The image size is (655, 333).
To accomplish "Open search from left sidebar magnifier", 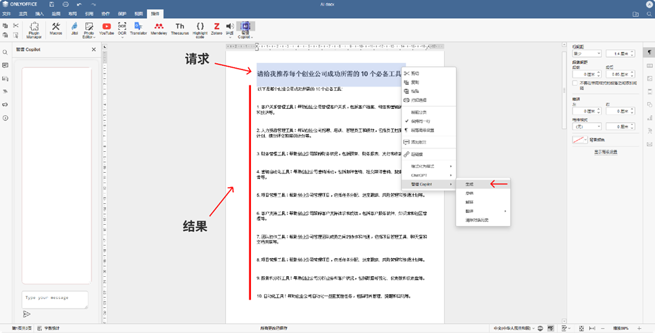I will (x=5, y=52).
